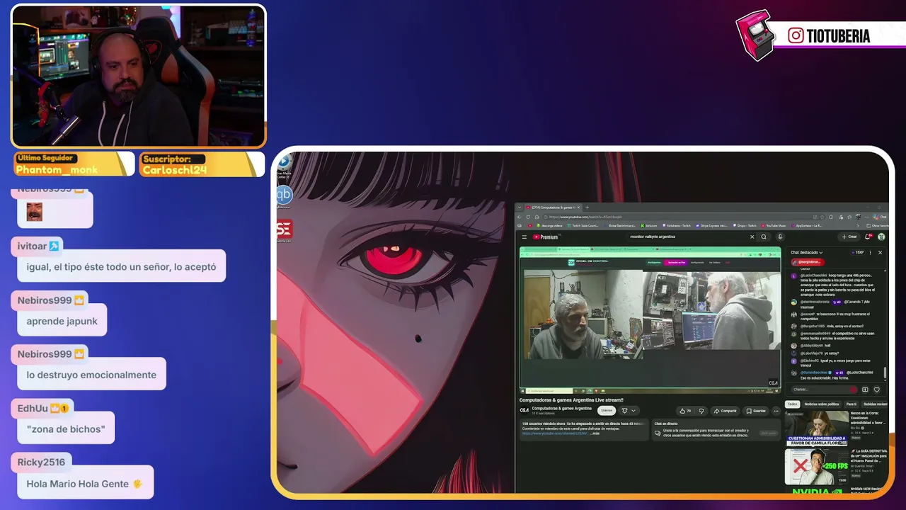Open the Computadoras & games Argentina channel name
906x510 pixels.
click(x=561, y=409)
